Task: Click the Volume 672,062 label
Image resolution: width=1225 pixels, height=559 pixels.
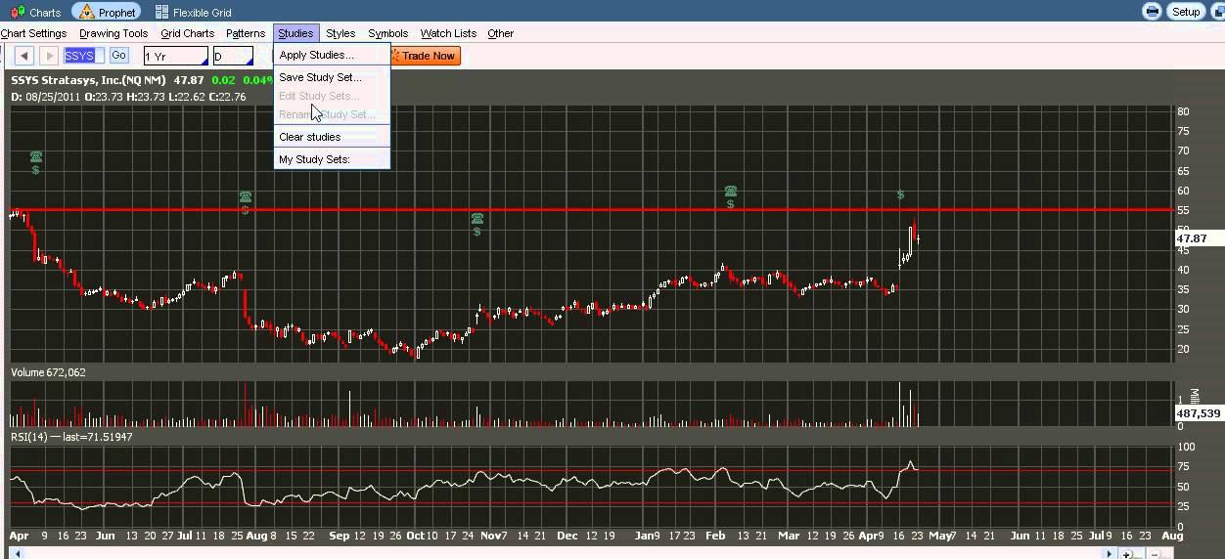Action: [x=48, y=372]
